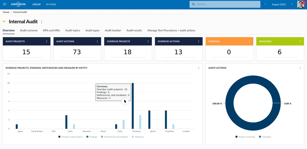Switch to Audit universe tab
This screenshot has height=149, width=307.
[29, 30]
